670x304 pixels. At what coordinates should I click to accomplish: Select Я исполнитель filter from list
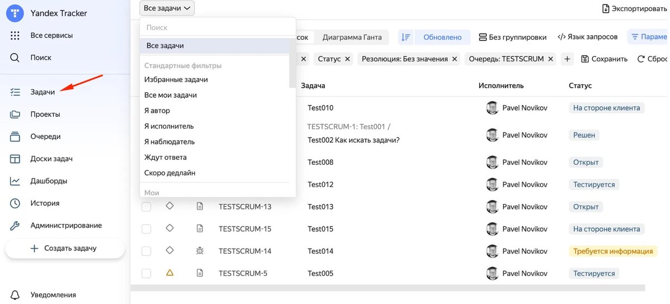tap(169, 126)
